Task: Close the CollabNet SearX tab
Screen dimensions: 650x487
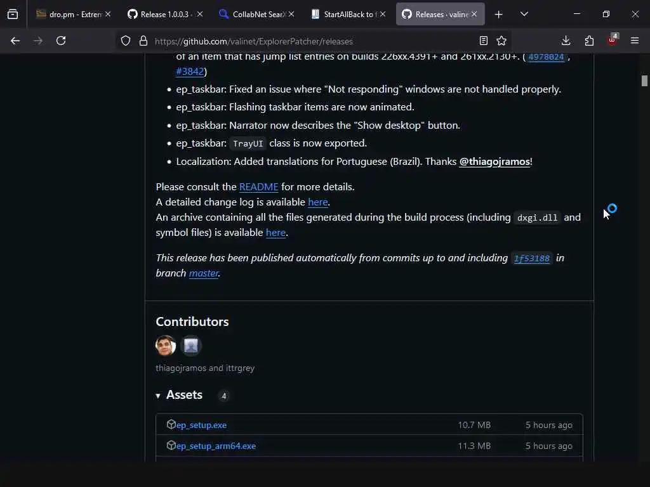Action: [291, 14]
